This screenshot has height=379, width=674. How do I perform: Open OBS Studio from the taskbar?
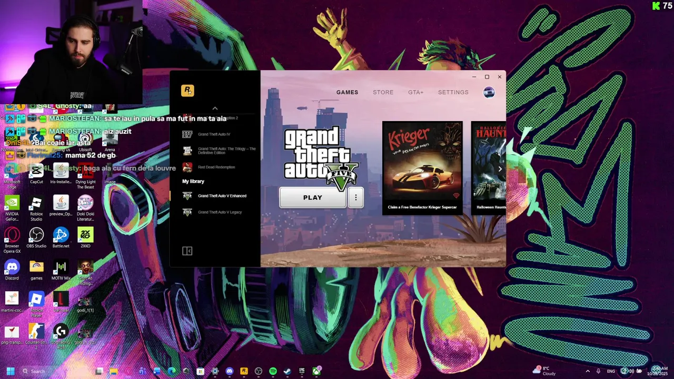259,371
